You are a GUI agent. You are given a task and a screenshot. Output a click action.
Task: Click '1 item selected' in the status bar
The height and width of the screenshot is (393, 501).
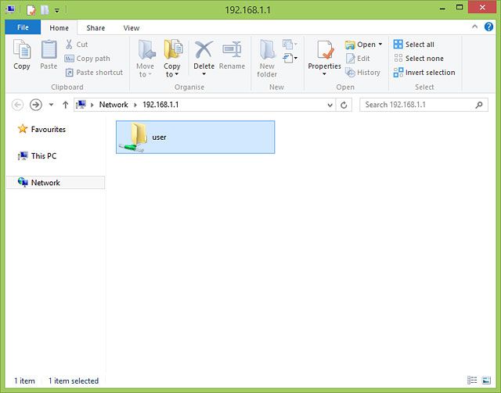(74, 380)
